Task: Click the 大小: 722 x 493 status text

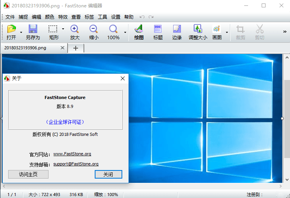Action: pos(44,195)
